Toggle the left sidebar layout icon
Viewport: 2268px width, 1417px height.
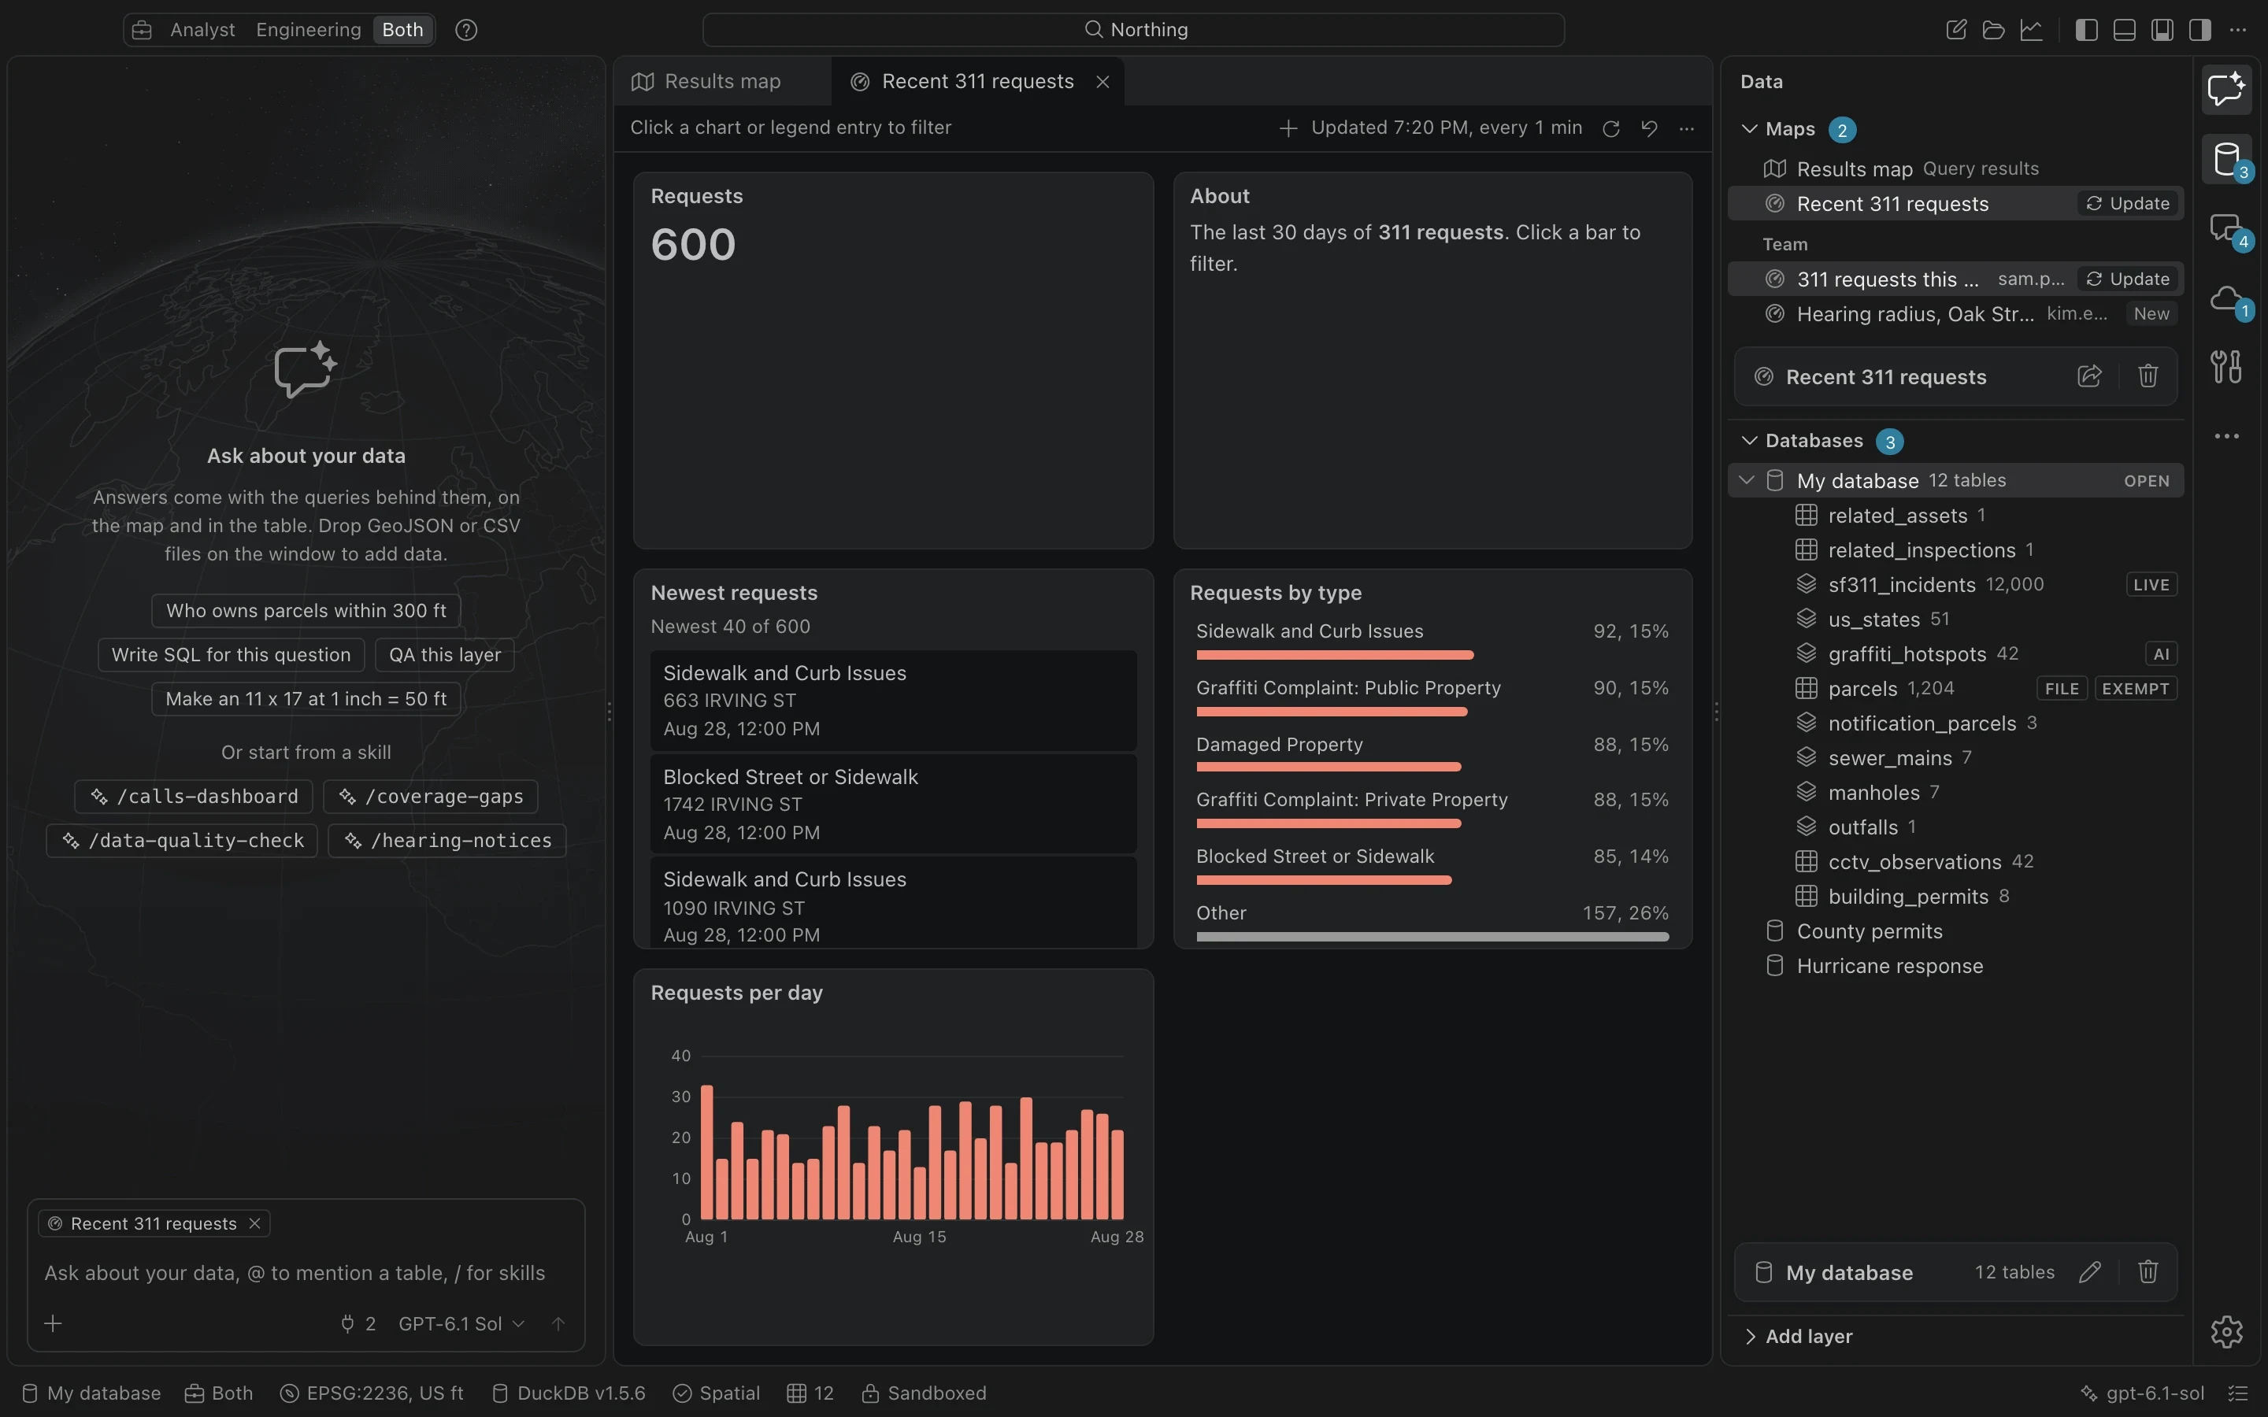click(x=2086, y=30)
